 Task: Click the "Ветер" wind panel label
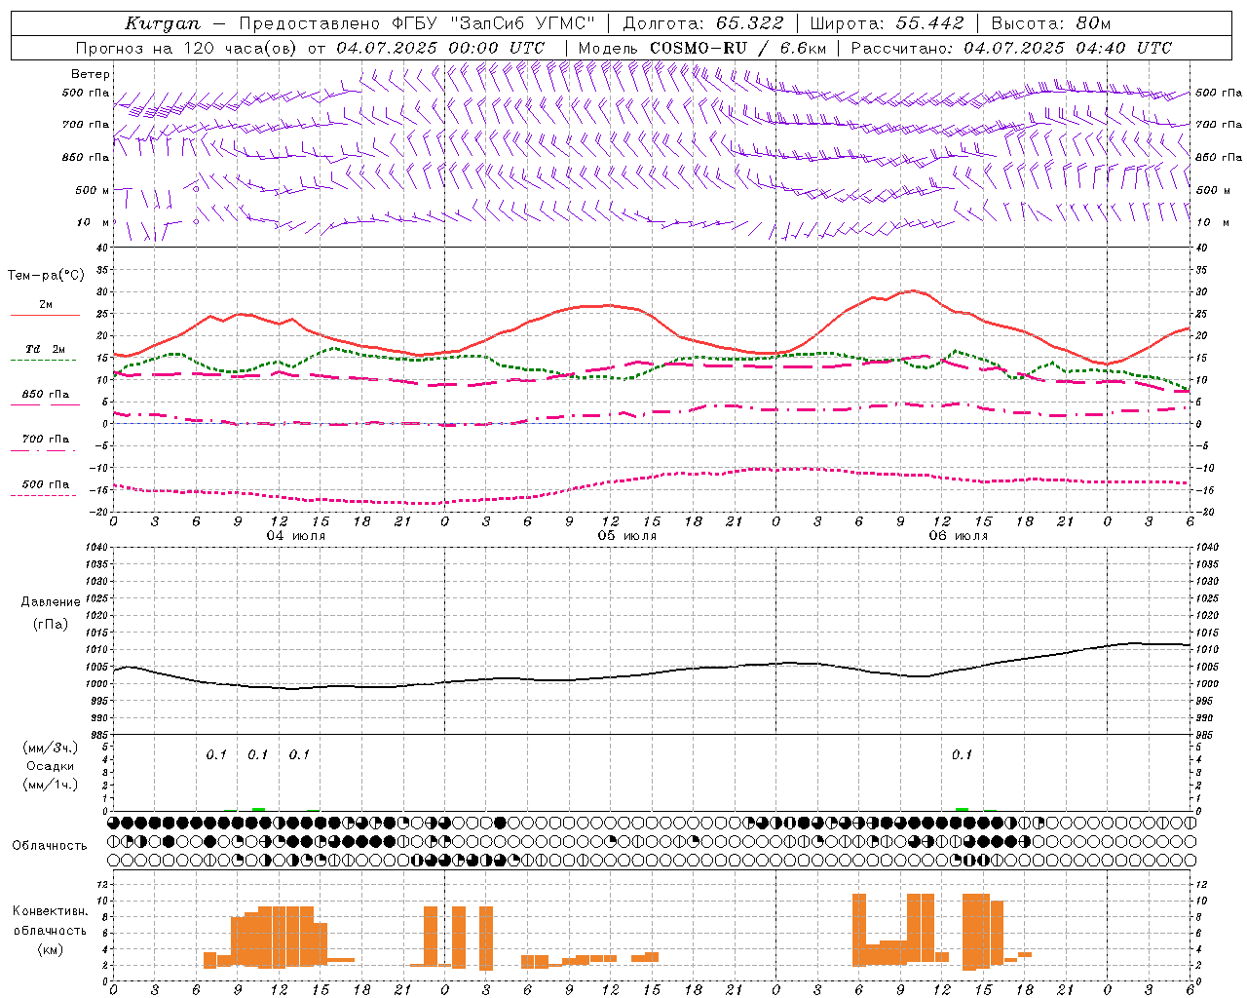pos(91,74)
